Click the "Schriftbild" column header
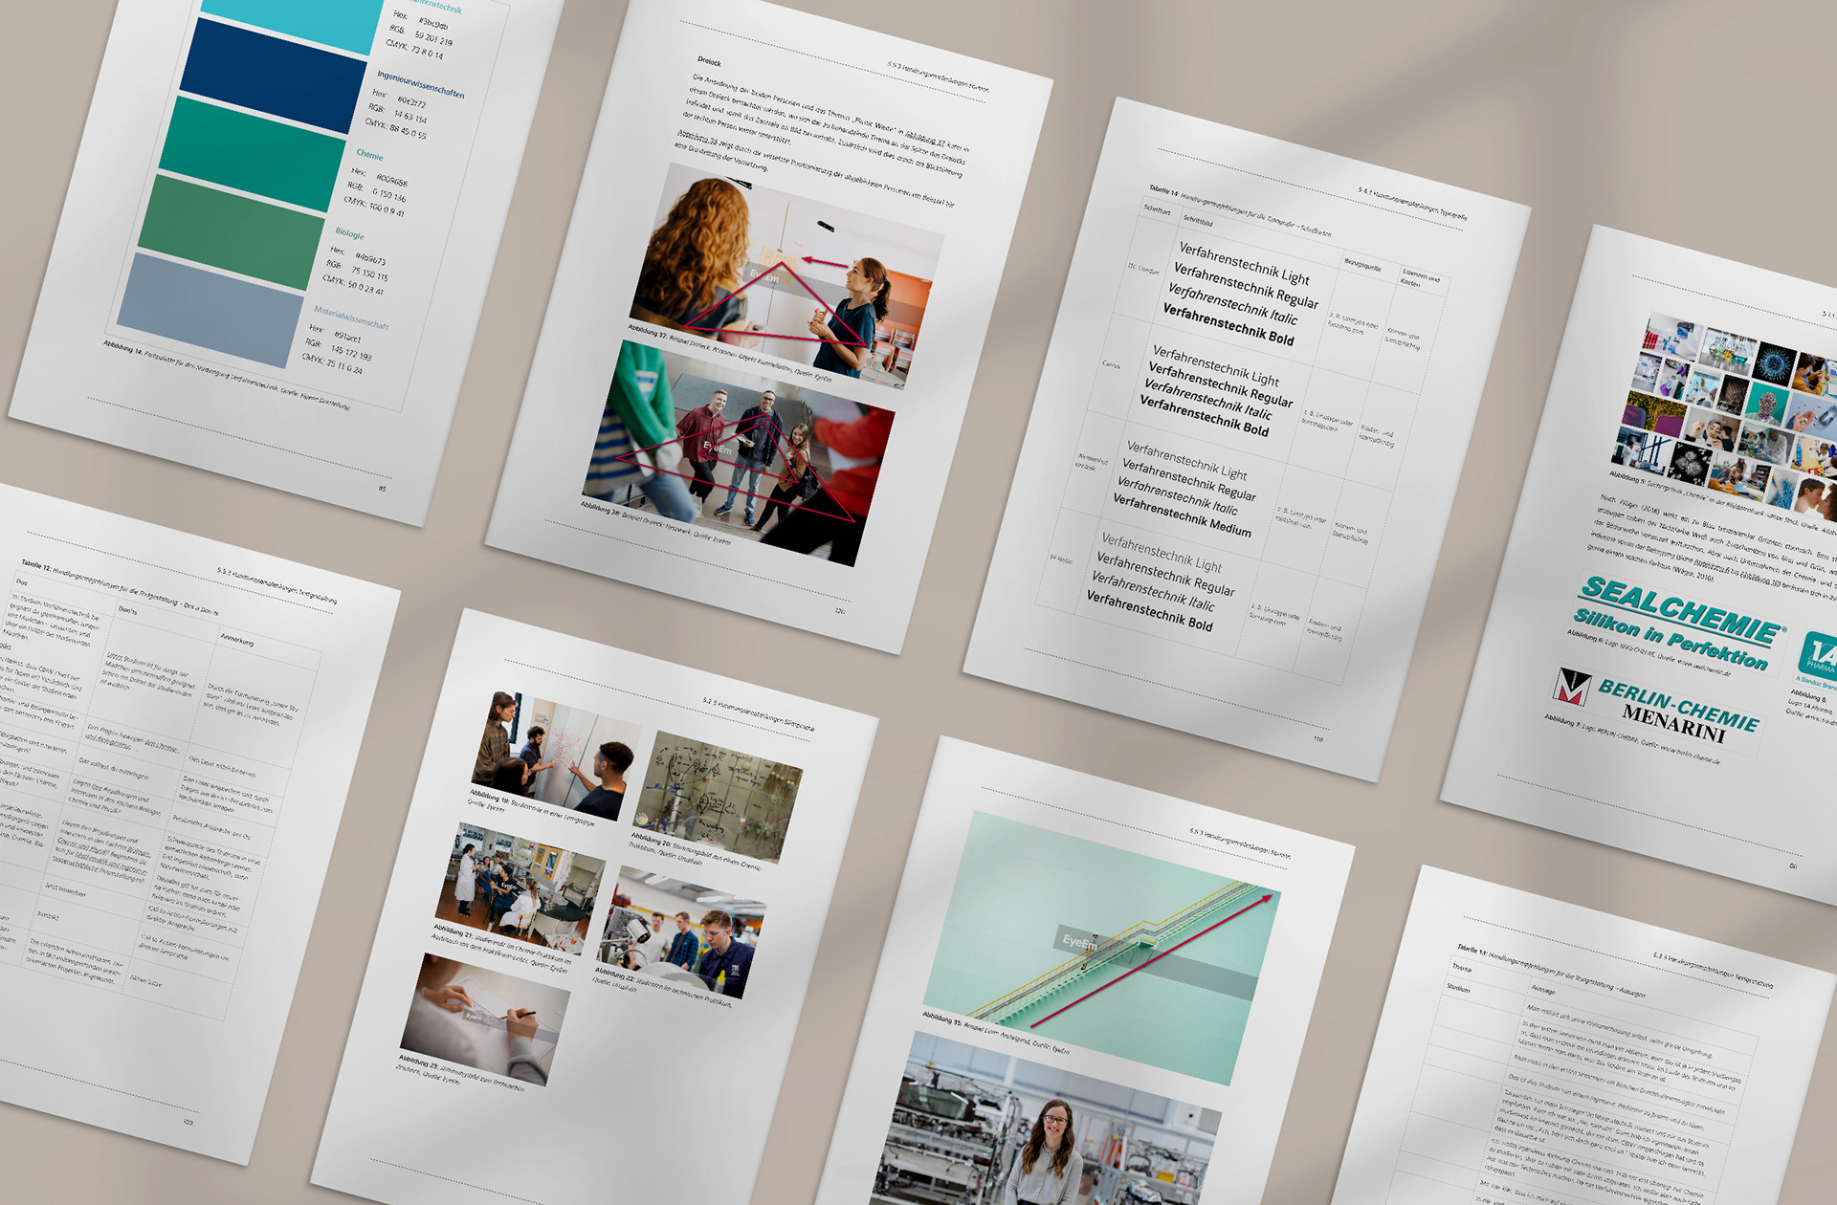The height and width of the screenshot is (1205, 1837). tap(1198, 221)
